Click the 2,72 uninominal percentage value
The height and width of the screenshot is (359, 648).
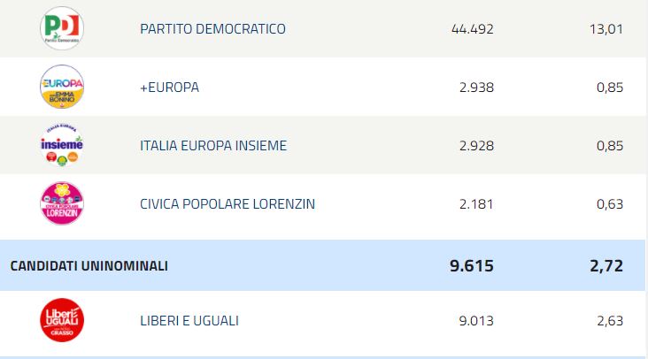[x=606, y=266]
